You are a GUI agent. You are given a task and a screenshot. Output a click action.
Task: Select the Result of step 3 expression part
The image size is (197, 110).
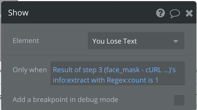coord(78,70)
